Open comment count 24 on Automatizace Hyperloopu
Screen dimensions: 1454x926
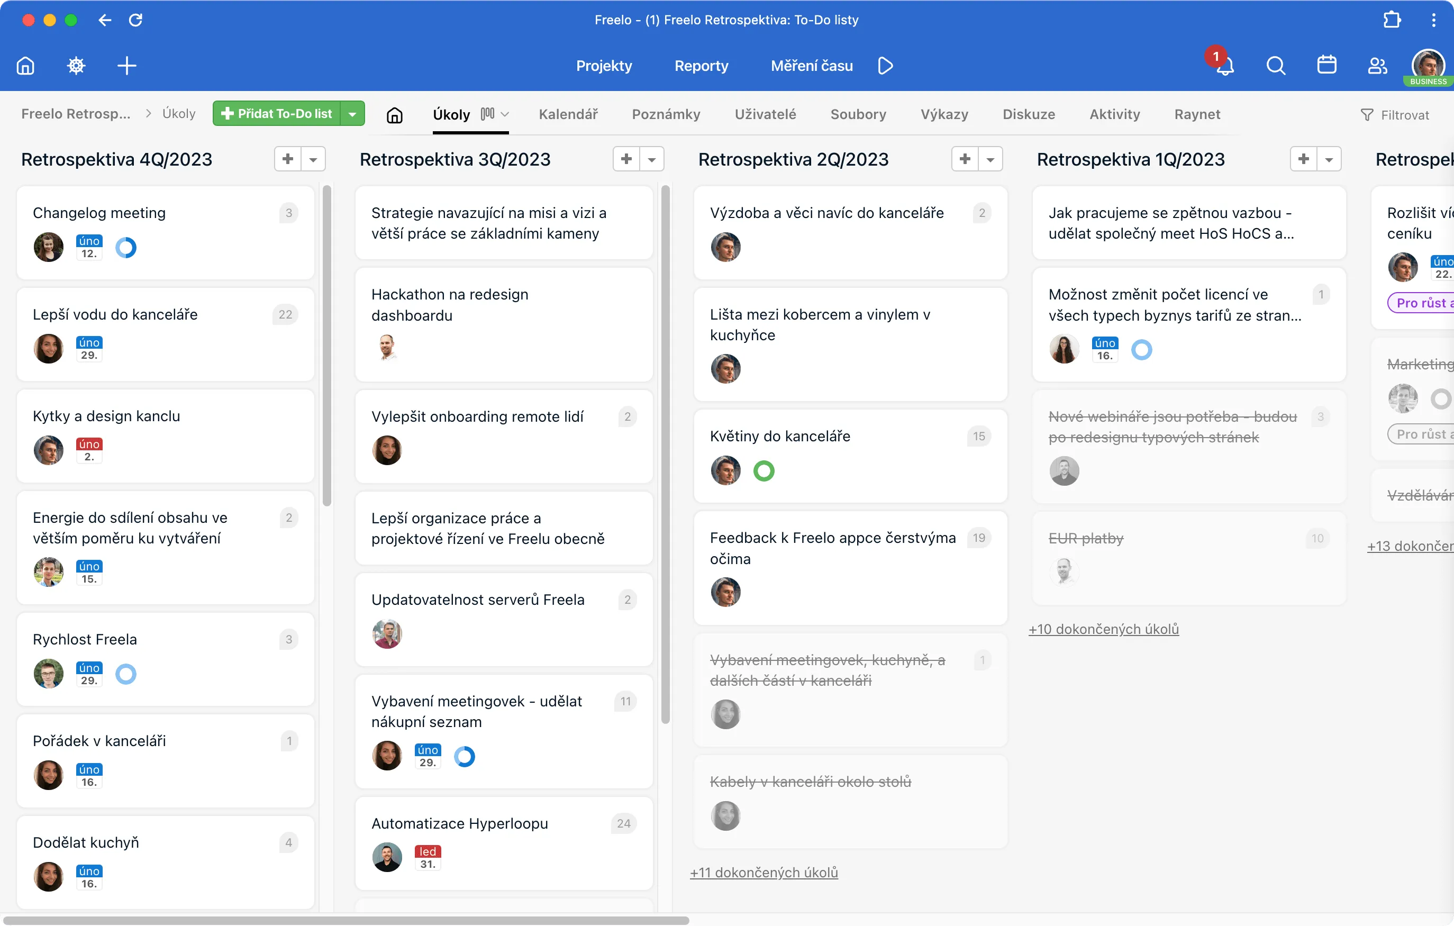click(624, 823)
